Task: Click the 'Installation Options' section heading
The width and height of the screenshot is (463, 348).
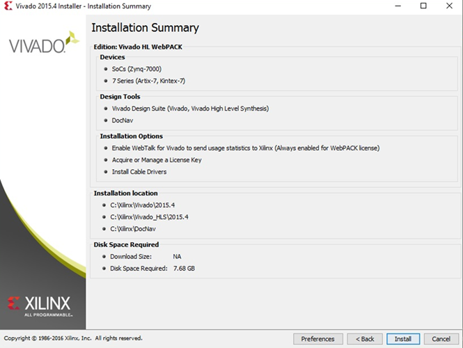Action: click(132, 136)
